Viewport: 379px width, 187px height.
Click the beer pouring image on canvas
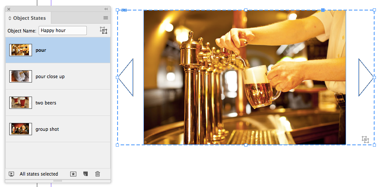245,77
